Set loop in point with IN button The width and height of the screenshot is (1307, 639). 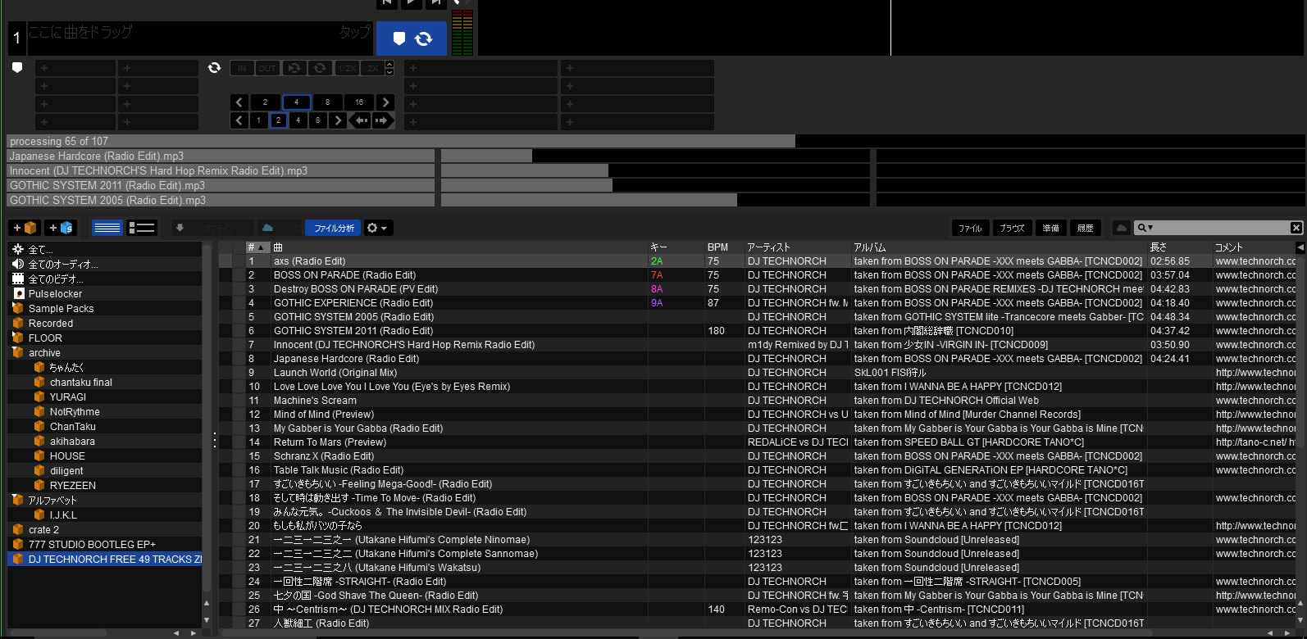(242, 68)
